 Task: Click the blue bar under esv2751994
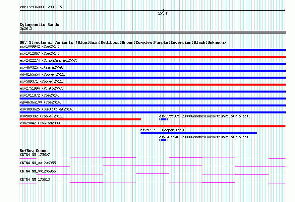(x=152, y=92)
